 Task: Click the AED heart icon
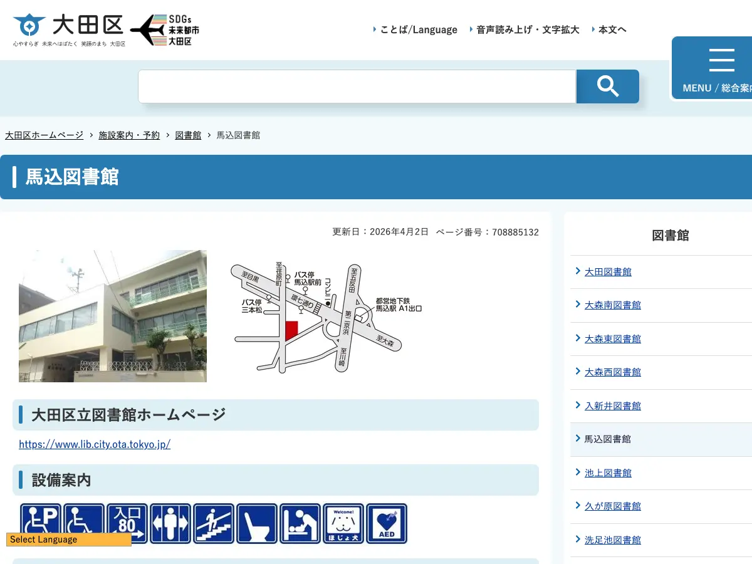(387, 523)
